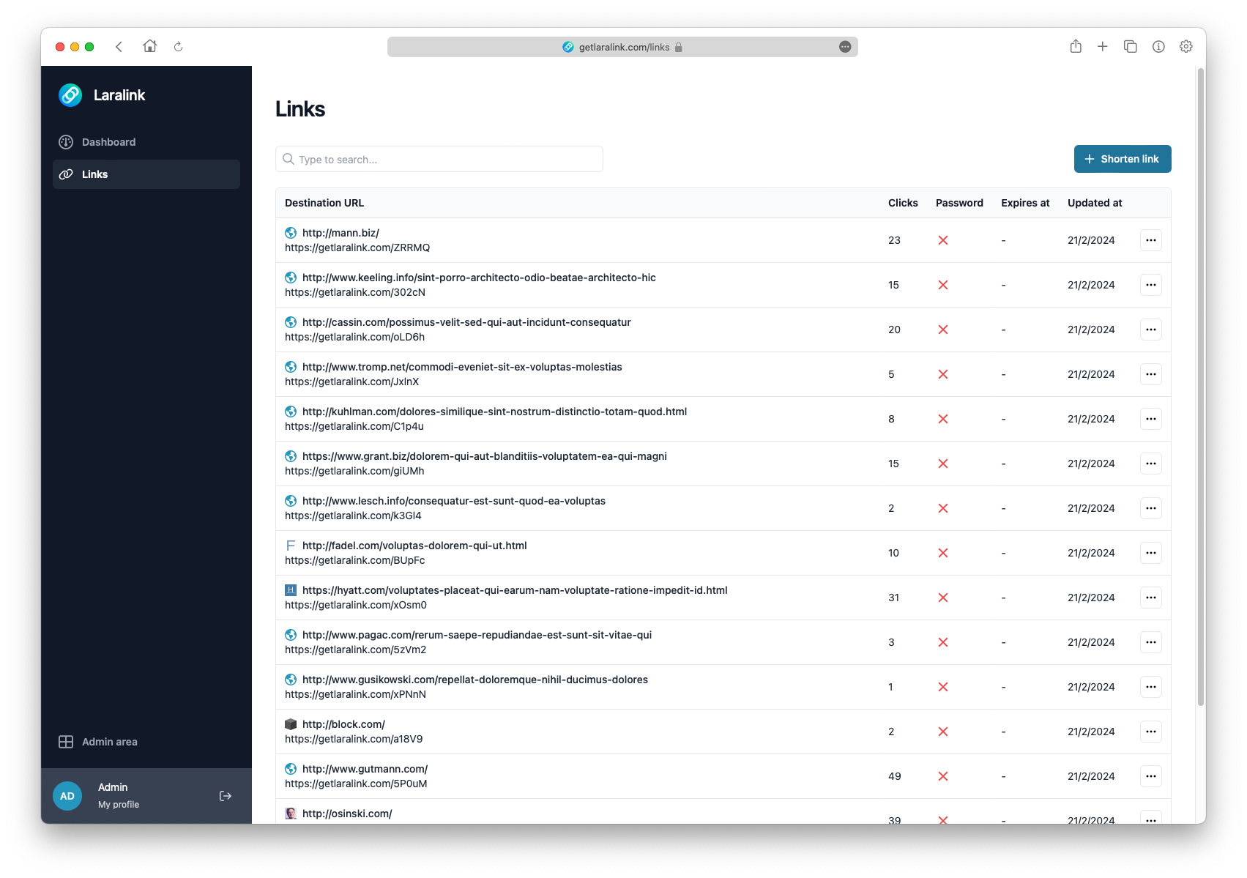Go to the Admin area
The height and width of the screenshot is (878, 1247).
[109, 742]
